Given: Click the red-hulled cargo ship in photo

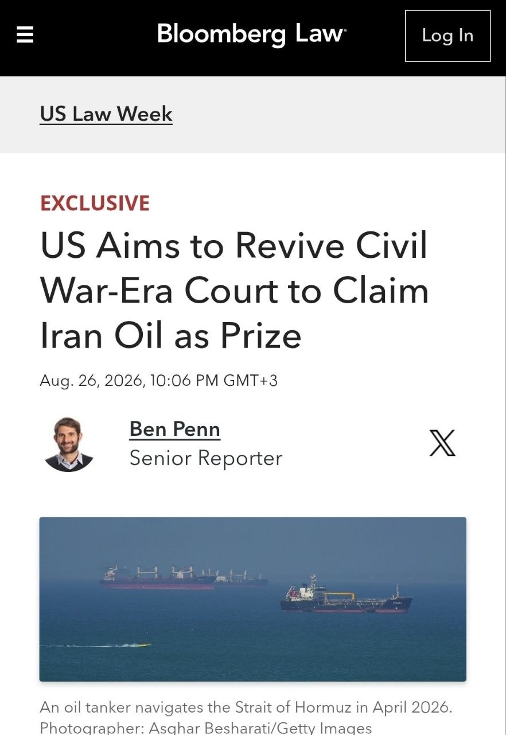Looking at the screenshot, I should click(158, 578).
